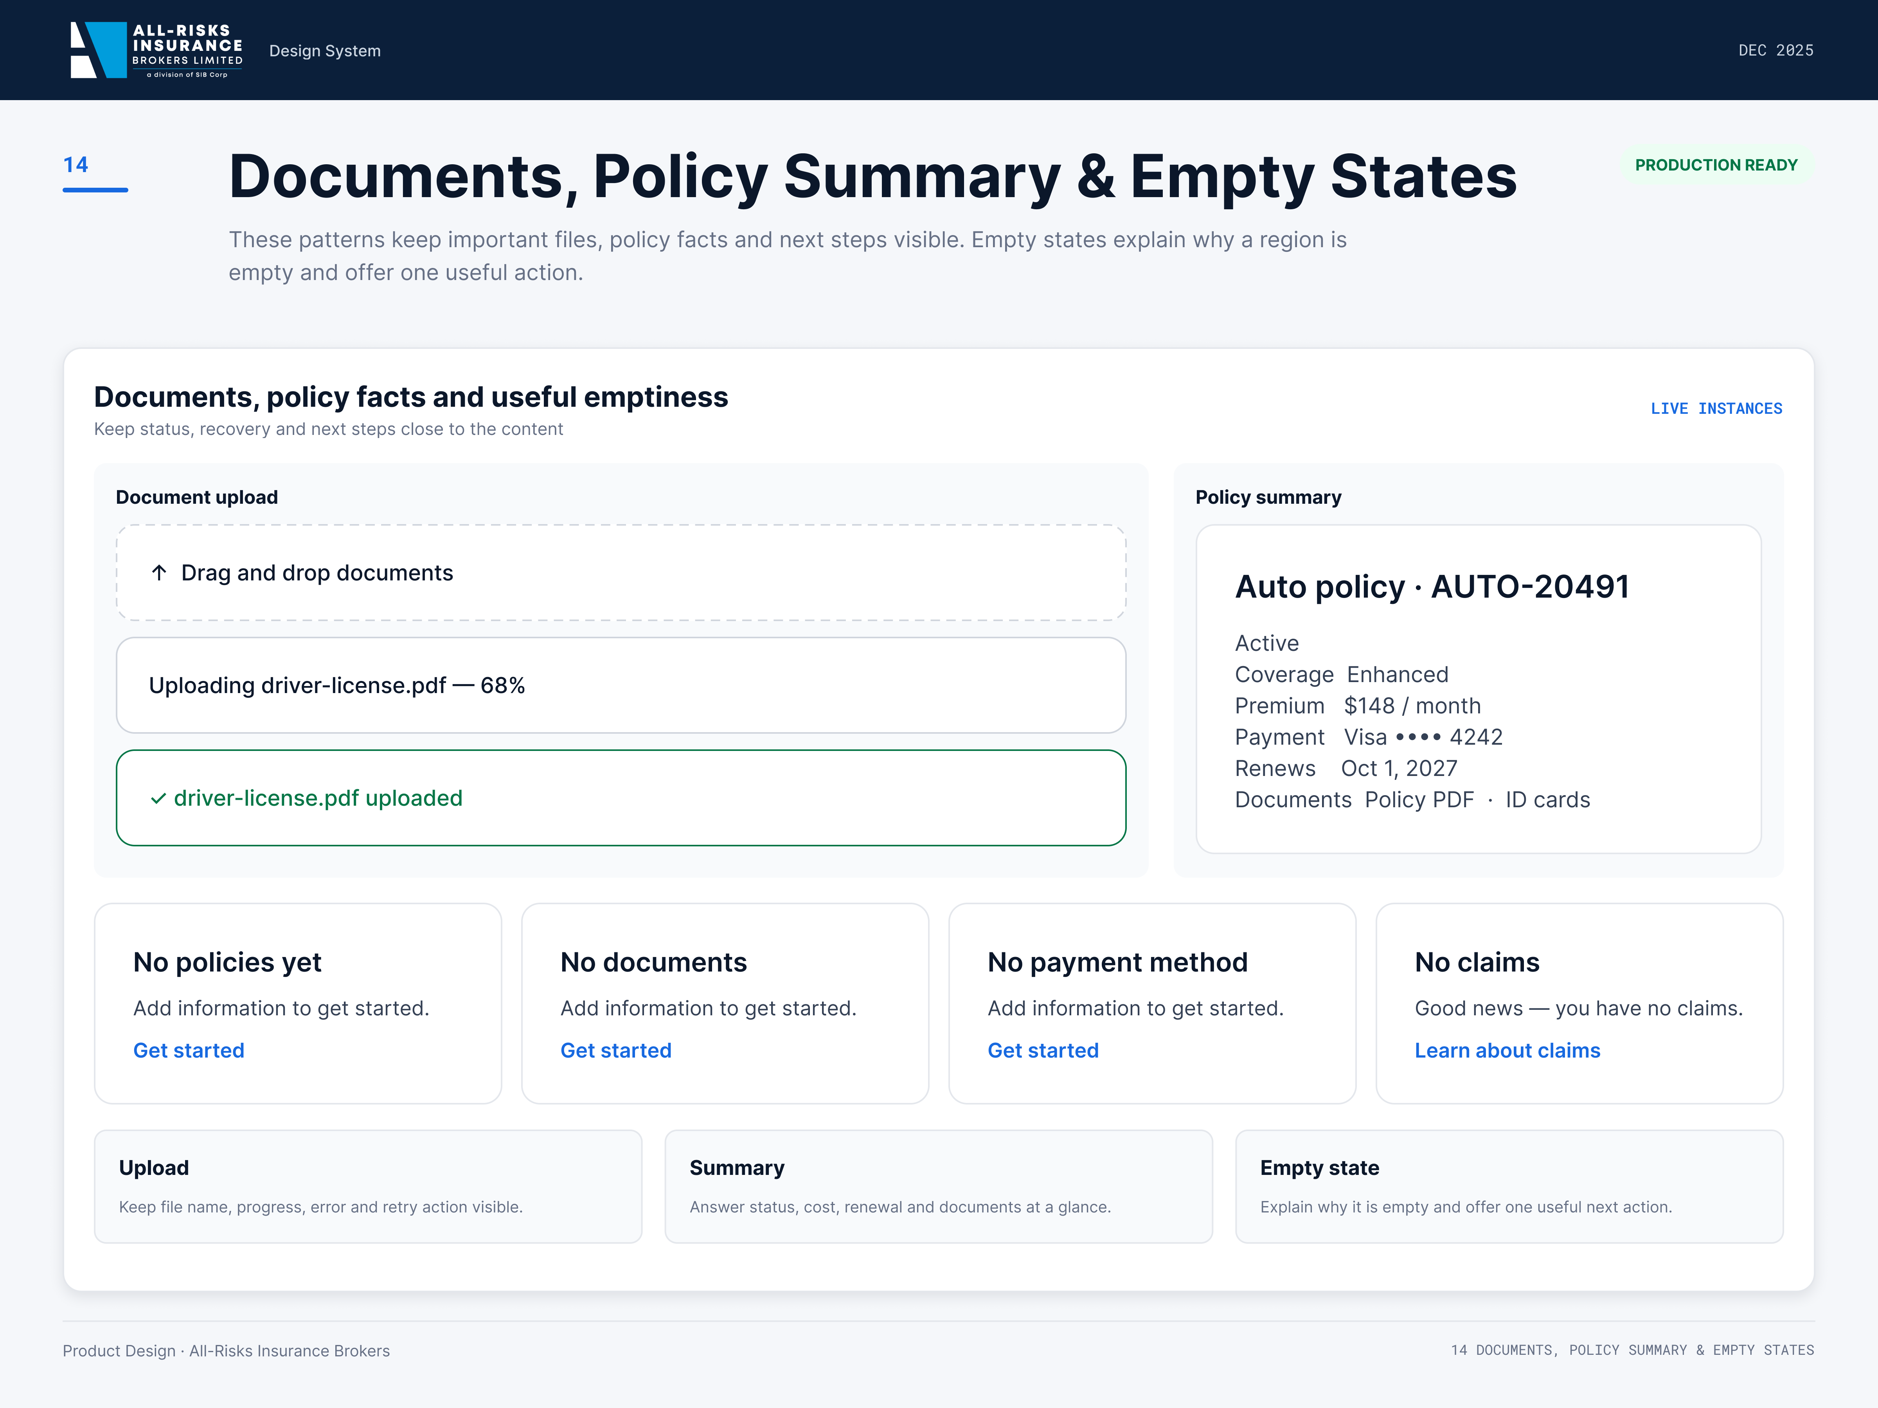Get started under No payment method
Viewport: 1878px width, 1408px height.
(x=1043, y=1051)
